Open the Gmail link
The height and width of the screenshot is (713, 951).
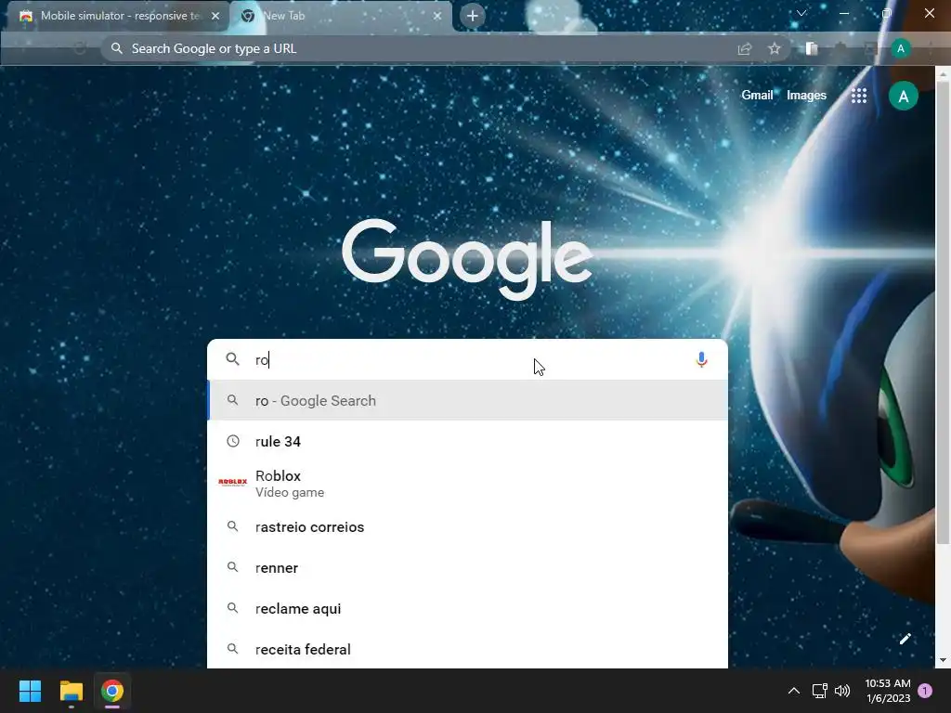pyautogui.click(x=757, y=96)
